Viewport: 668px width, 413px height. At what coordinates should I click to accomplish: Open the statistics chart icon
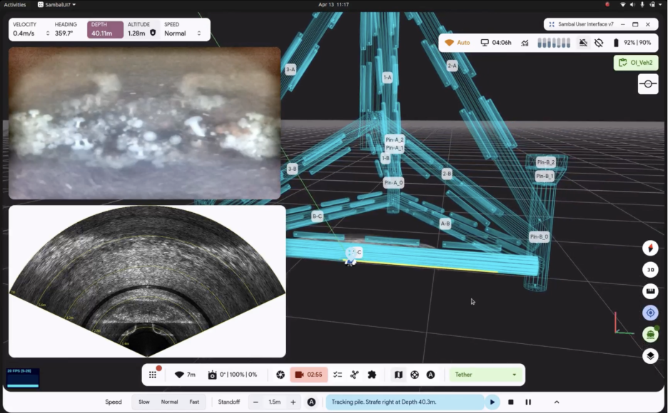click(x=525, y=43)
